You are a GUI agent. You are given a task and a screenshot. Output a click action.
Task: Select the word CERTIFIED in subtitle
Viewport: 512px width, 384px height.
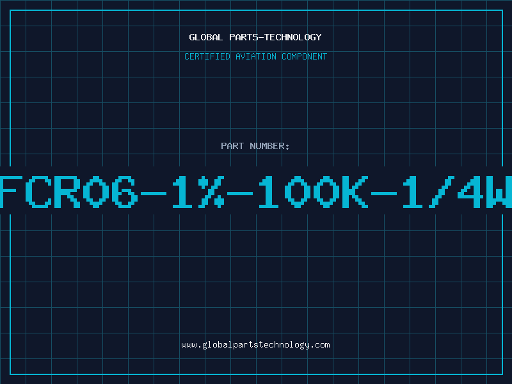[x=207, y=56]
